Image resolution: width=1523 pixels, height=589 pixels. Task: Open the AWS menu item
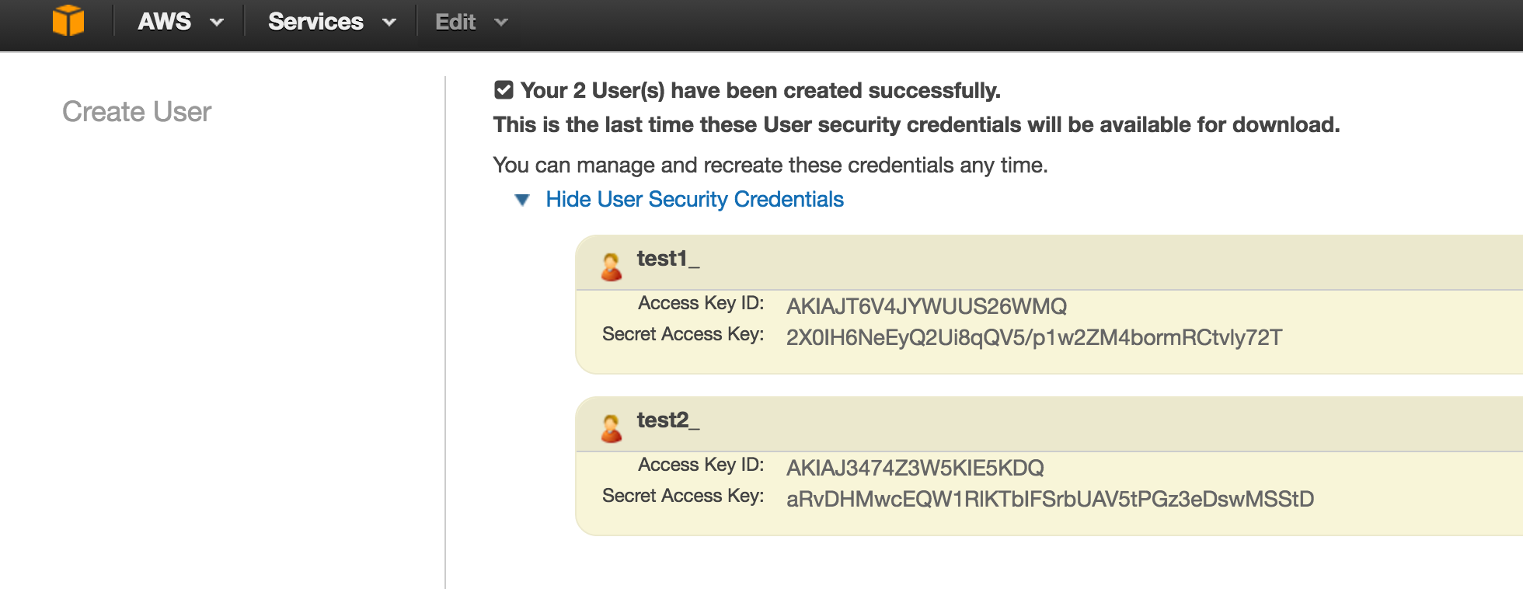tap(164, 22)
